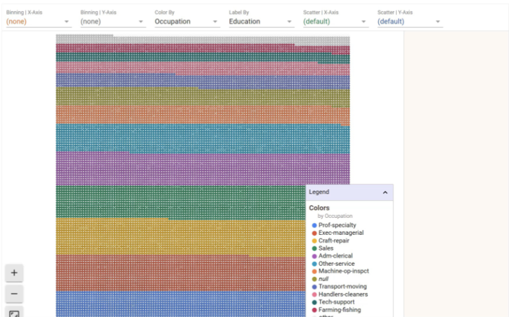
Task: Click the Prof-specialty blue swatch
Action: click(314, 225)
